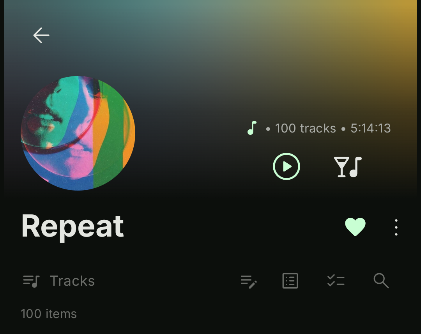Search tracks with the magnifier icon

click(381, 281)
